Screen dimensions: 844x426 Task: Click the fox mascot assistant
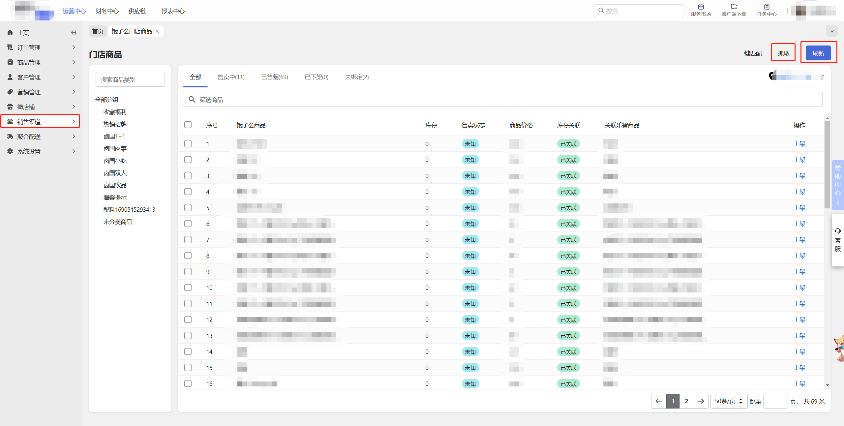pyautogui.click(x=840, y=348)
